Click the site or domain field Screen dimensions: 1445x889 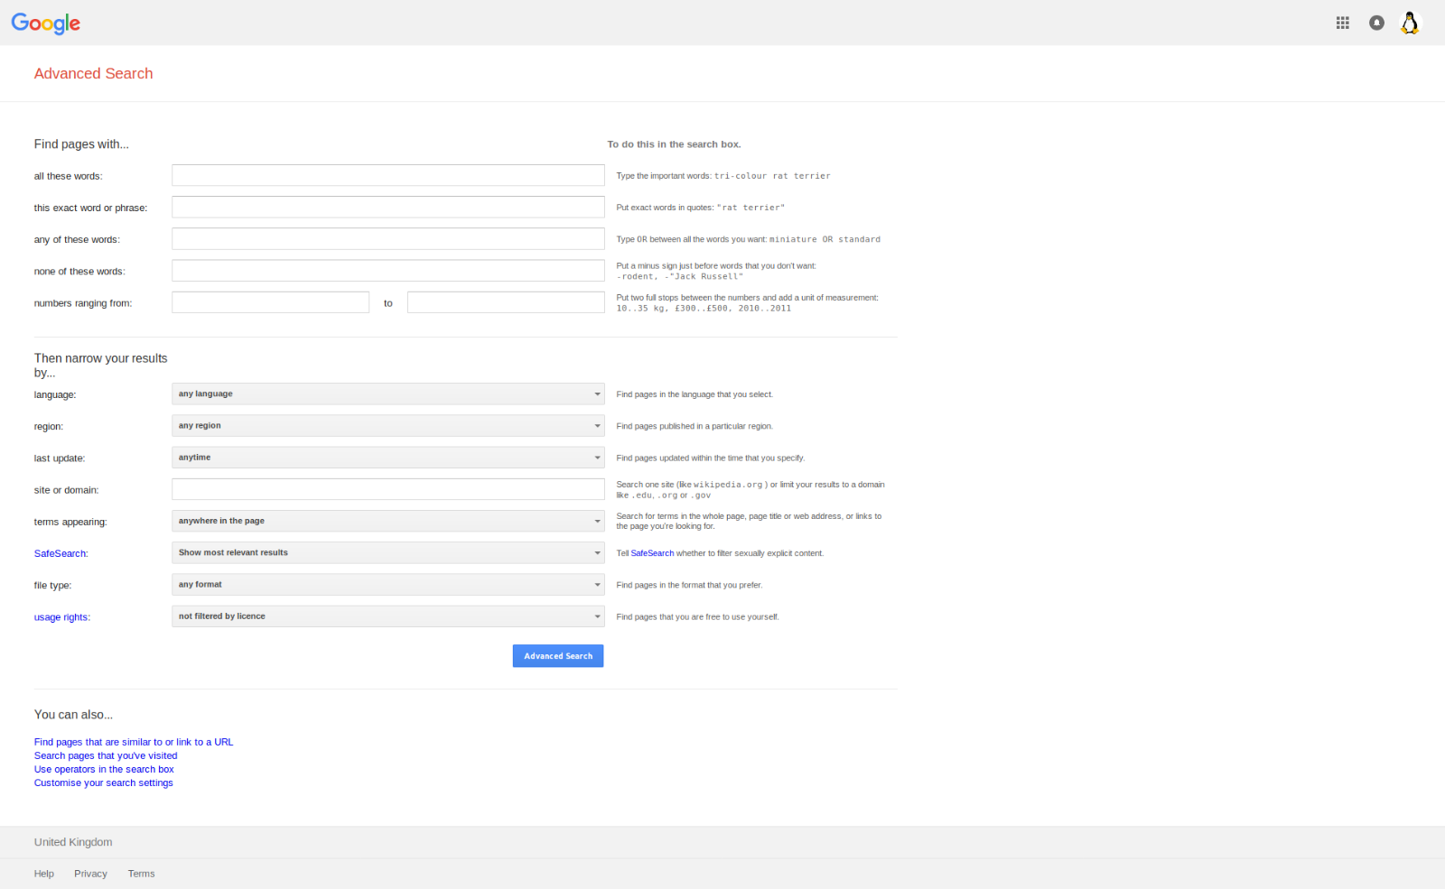click(388, 489)
